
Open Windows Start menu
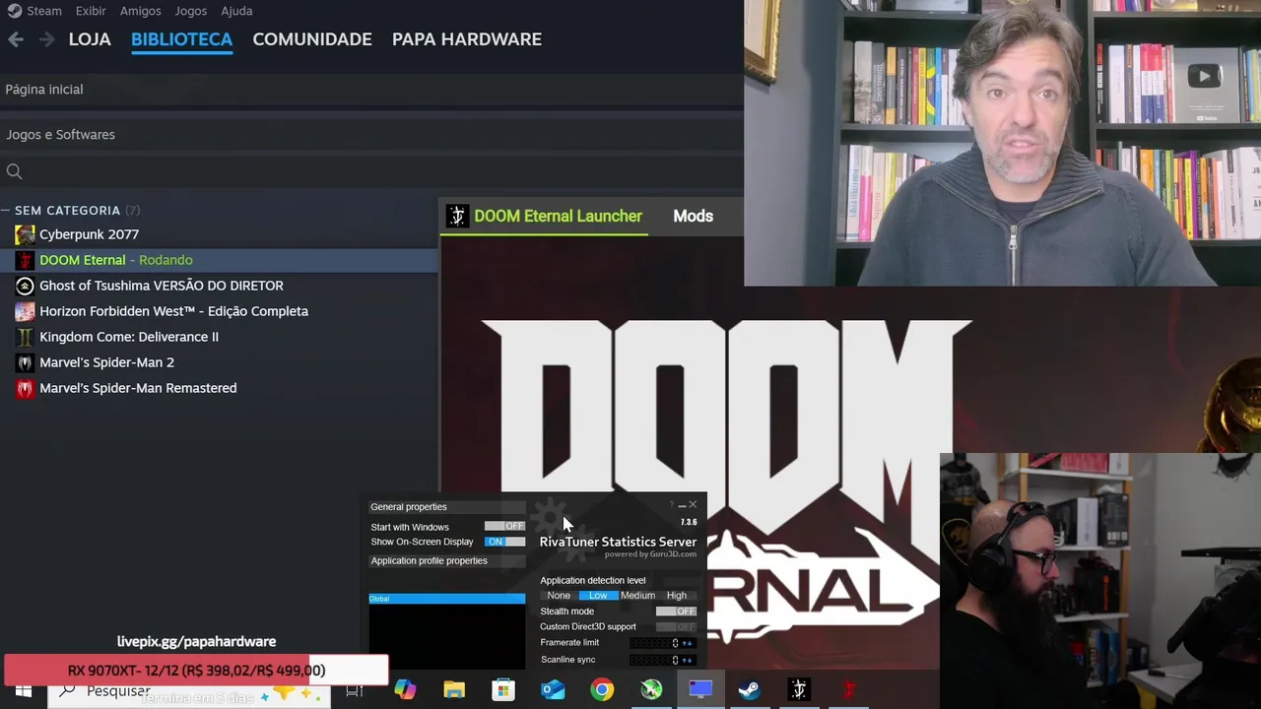point(23,691)
